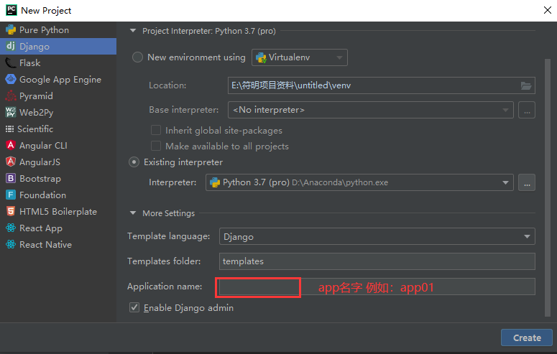Select Scientific project type
The height and width of the screenshot is (354, 557).
58,129
